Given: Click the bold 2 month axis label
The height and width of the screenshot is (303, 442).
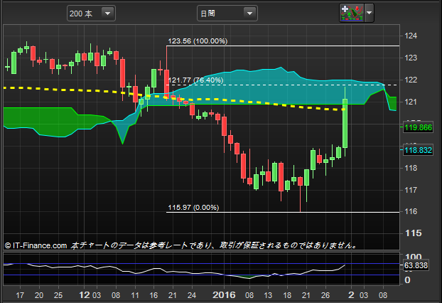Looking at the screenshot, I should 351,295.
